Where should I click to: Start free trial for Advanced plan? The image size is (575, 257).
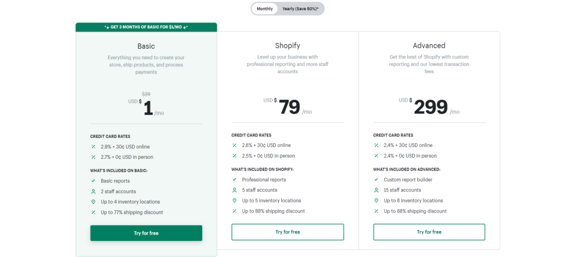point(429,232)
